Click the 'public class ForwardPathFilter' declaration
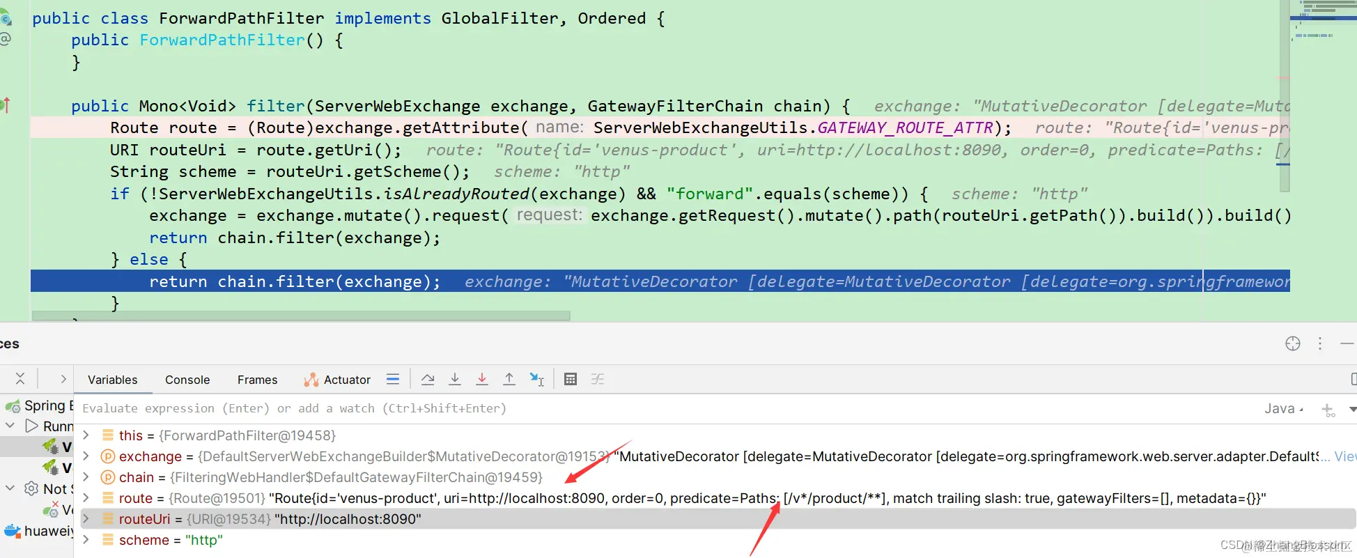 coord(178,18)
